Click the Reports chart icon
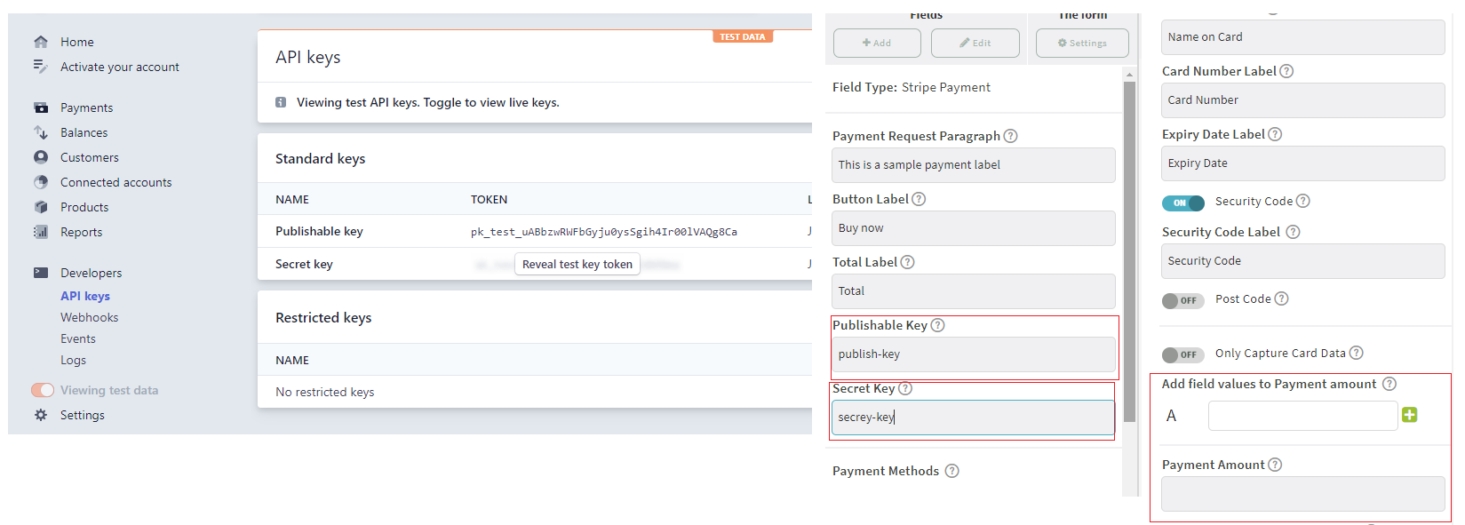 point(41,232)
